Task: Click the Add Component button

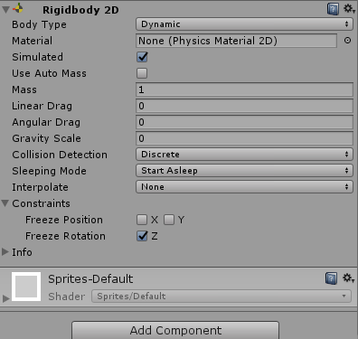Action: click(175, 330)
